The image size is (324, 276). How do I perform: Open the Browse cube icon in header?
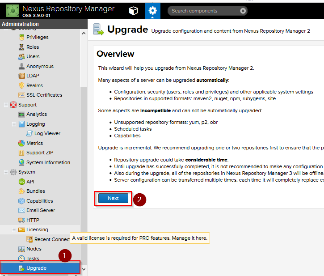[133, 11]
